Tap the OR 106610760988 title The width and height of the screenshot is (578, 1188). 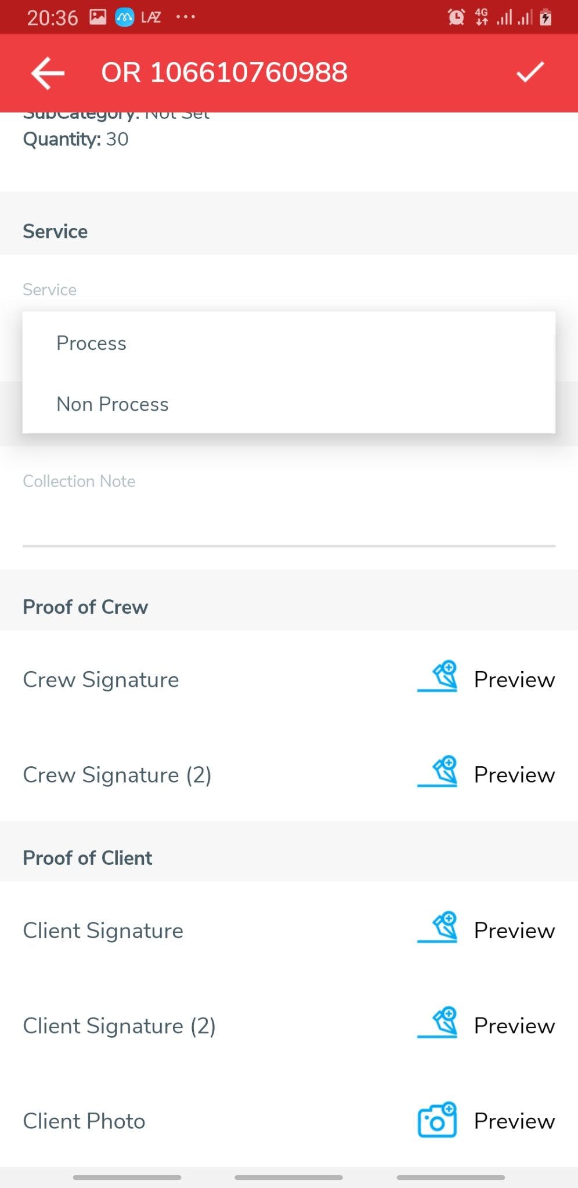pos(225,73)
